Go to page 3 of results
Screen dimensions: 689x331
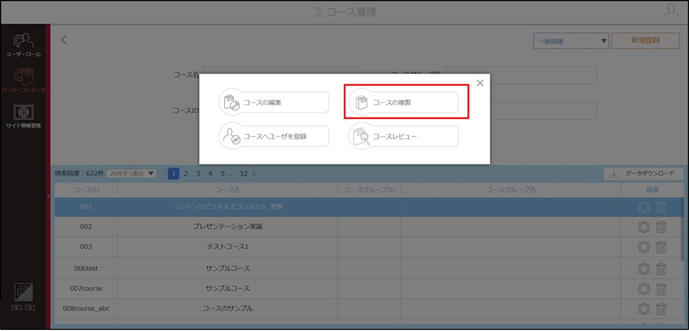(x=198, y=173)
